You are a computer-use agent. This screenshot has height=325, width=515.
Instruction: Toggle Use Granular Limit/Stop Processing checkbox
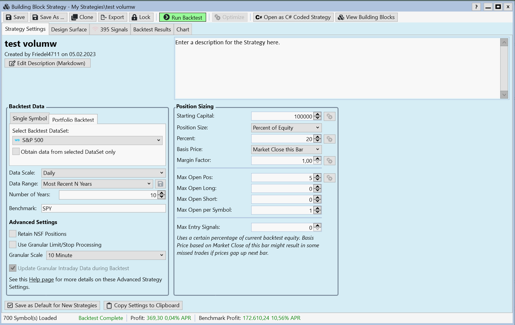click(x=13, y=245)
